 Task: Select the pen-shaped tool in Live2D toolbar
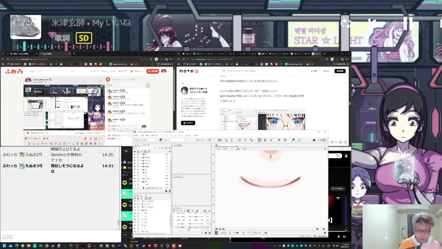(x=293, y=140)
